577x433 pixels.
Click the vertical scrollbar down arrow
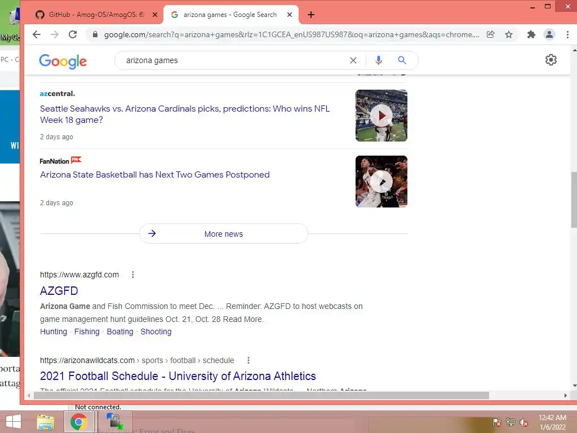pos(574,386)
